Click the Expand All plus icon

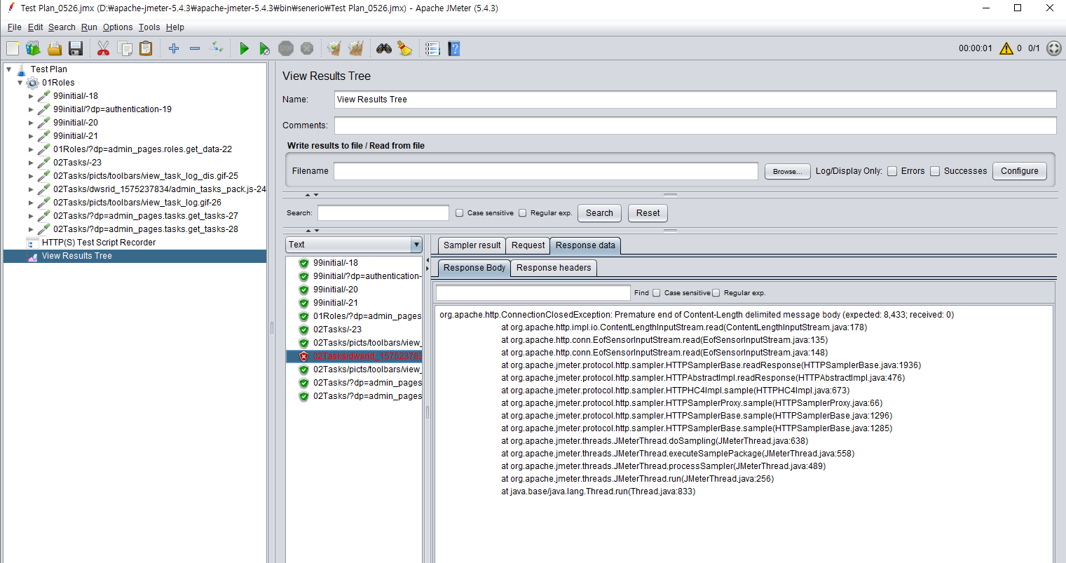coord(174,48)
